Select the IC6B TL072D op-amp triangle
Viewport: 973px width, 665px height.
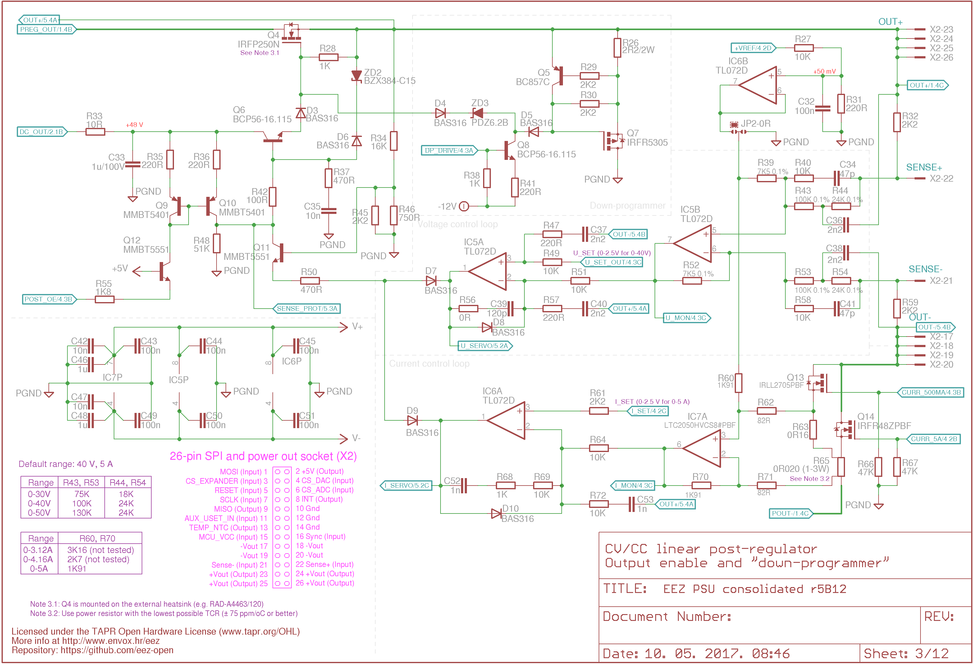tap(758, 85)
